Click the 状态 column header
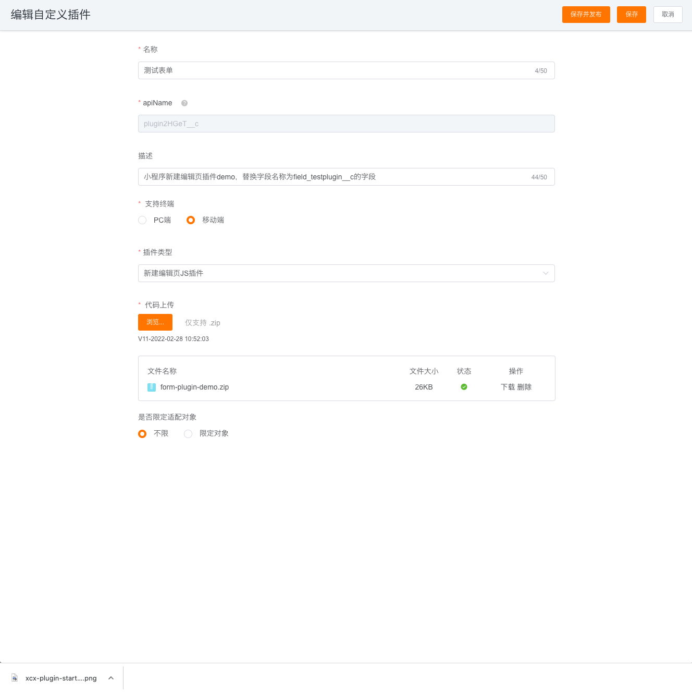This screenshot has width=692, height=692. [464, 371]
